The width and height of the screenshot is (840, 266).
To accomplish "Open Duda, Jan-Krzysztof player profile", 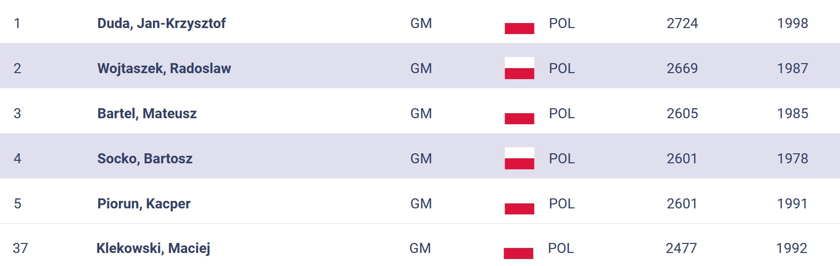I will coord(161,24).
